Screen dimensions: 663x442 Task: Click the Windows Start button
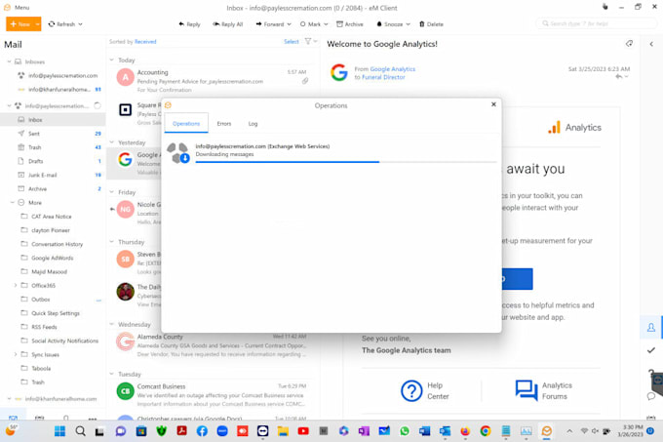(x=60, y=431)
